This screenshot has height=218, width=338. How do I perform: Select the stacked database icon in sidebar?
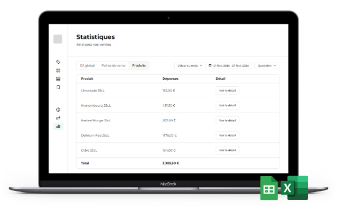(58, 79)
